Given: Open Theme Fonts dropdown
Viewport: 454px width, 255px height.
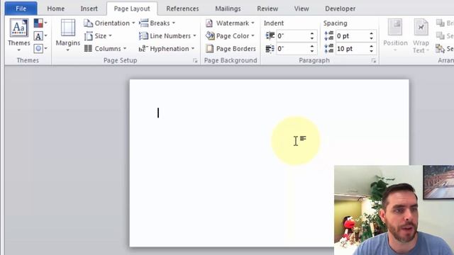Looking at the screenshot, I should coord(40,36).
